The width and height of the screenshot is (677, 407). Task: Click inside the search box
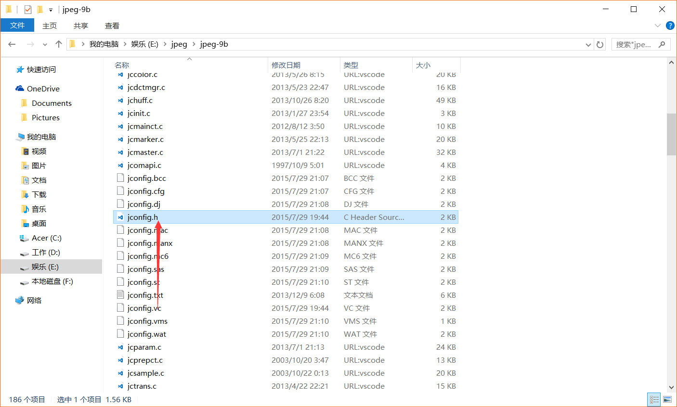tap(636, 44)
